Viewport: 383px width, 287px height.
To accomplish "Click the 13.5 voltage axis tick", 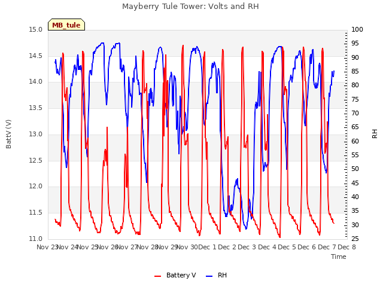I will 36,108.
